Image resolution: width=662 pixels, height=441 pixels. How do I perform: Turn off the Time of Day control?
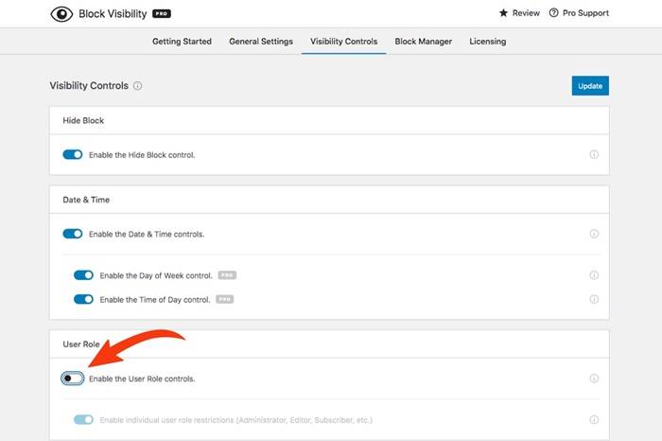tap(83, 299)
